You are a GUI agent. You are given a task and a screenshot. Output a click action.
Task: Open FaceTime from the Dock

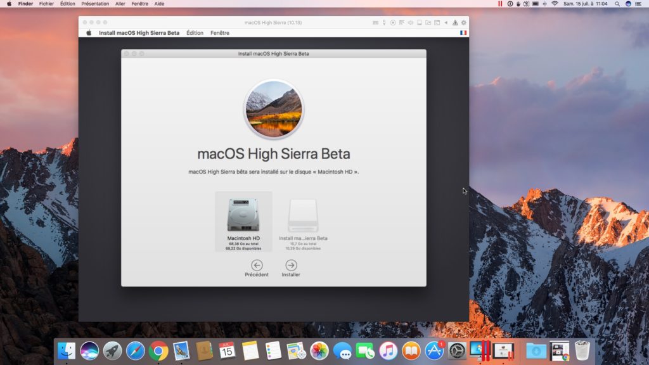[x=365, y=351]
